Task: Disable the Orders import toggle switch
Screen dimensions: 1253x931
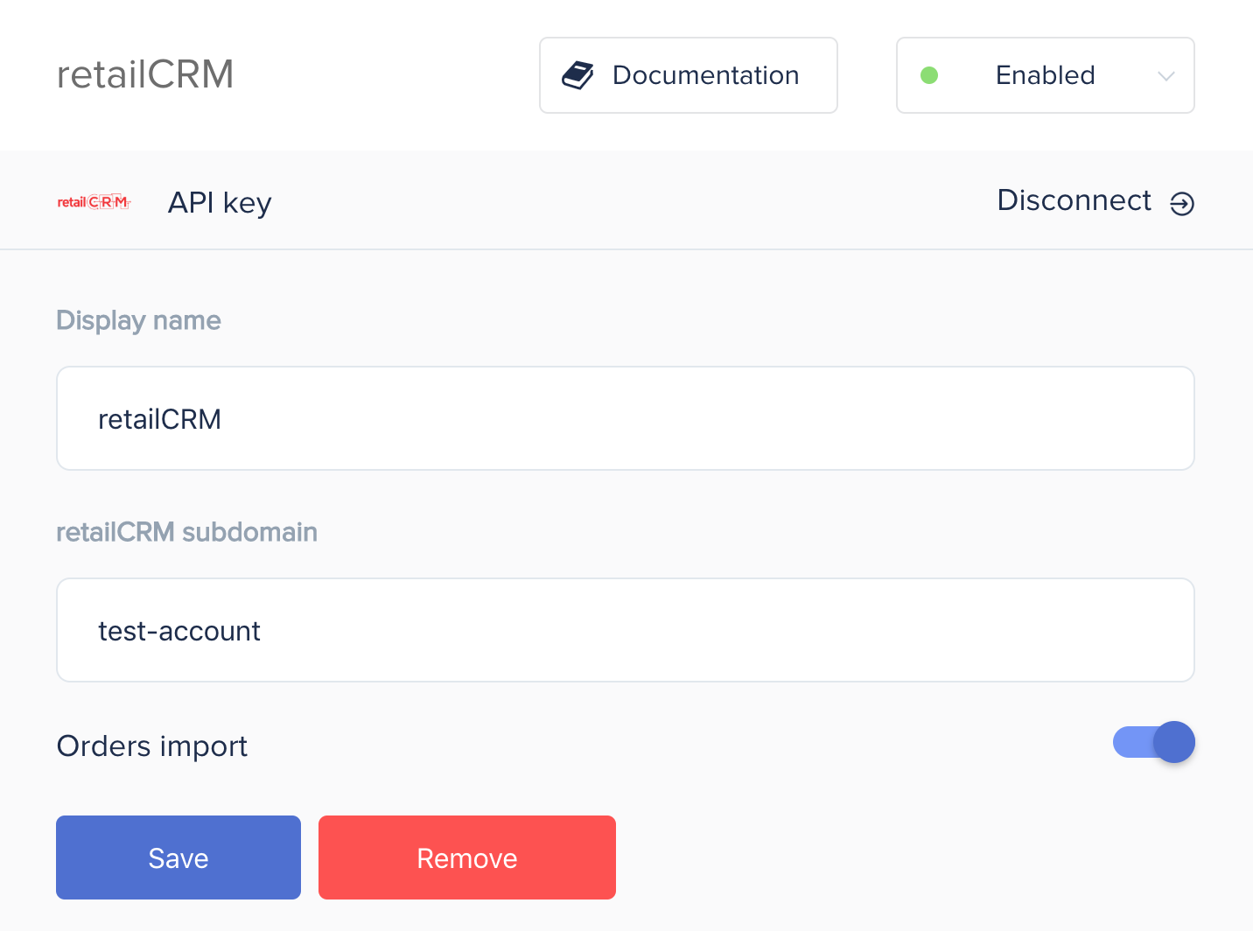Action: 1153,742
